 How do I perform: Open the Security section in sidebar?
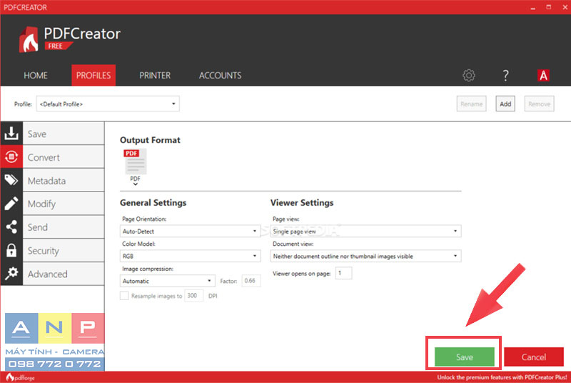pyautogui.click(x=64, y=250)
